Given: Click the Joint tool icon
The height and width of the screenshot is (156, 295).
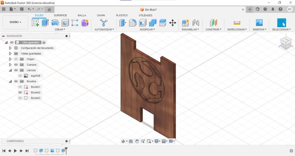Looking at the screenshot, I should [196, 23].
